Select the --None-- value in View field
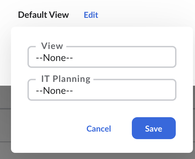Screen dimensions: 195x159 54,58
